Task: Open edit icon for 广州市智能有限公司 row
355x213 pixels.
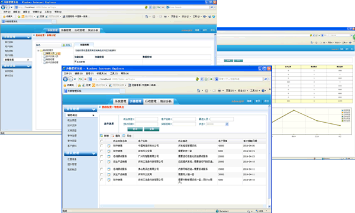Action: point(109,156)
